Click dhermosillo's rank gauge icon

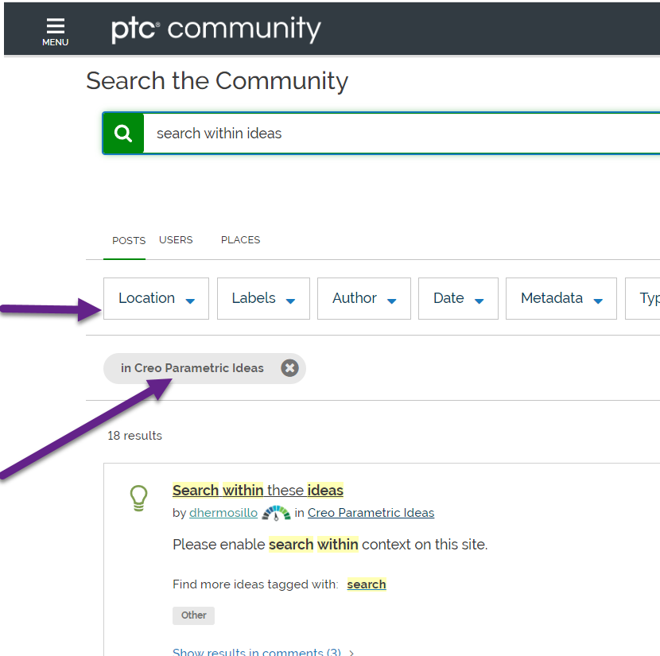coord(276,513)
